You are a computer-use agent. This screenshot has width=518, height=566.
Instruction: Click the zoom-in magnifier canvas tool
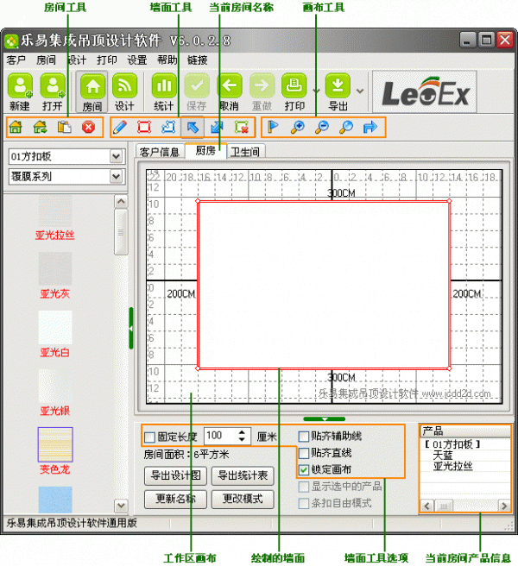(x=297, y=128)
